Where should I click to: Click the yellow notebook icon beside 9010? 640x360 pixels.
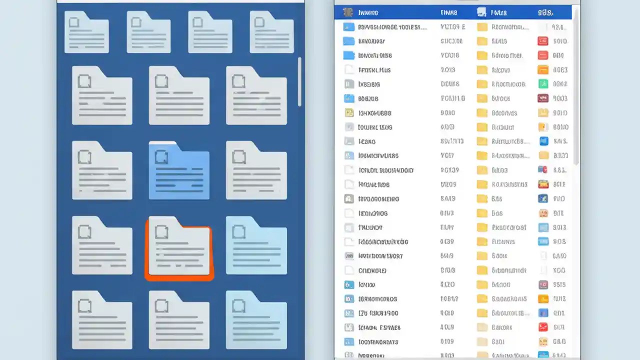point(542,113)
